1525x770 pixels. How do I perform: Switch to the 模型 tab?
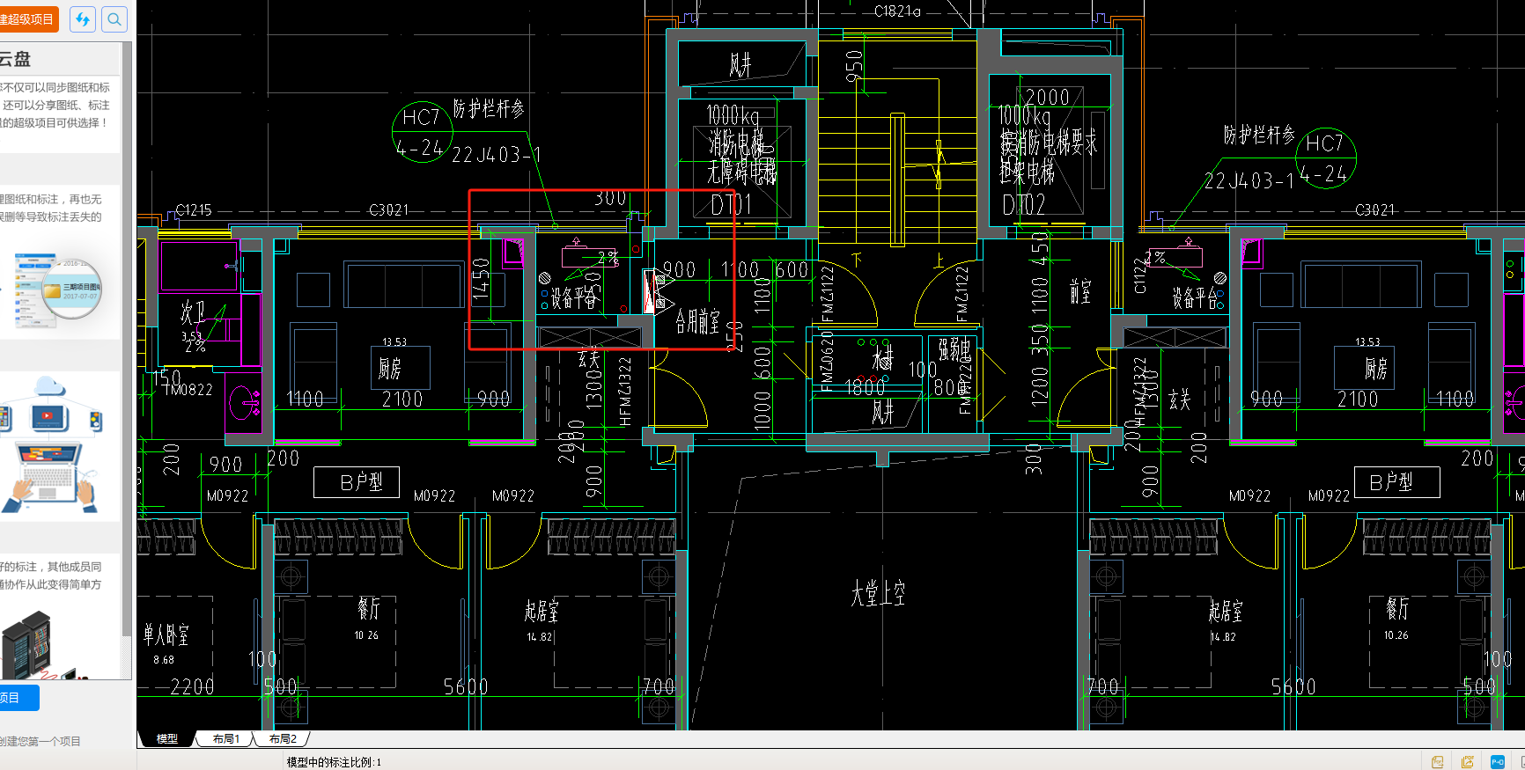pyautogui.click(x=166, y=739)
